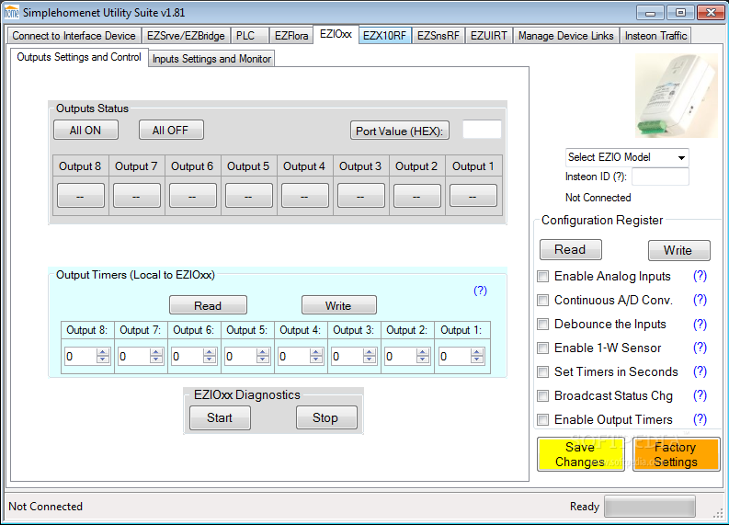Adjust the Output 2 timer spinner arrows
Viewport: 729px width, 525px height.
pos(423,356)
